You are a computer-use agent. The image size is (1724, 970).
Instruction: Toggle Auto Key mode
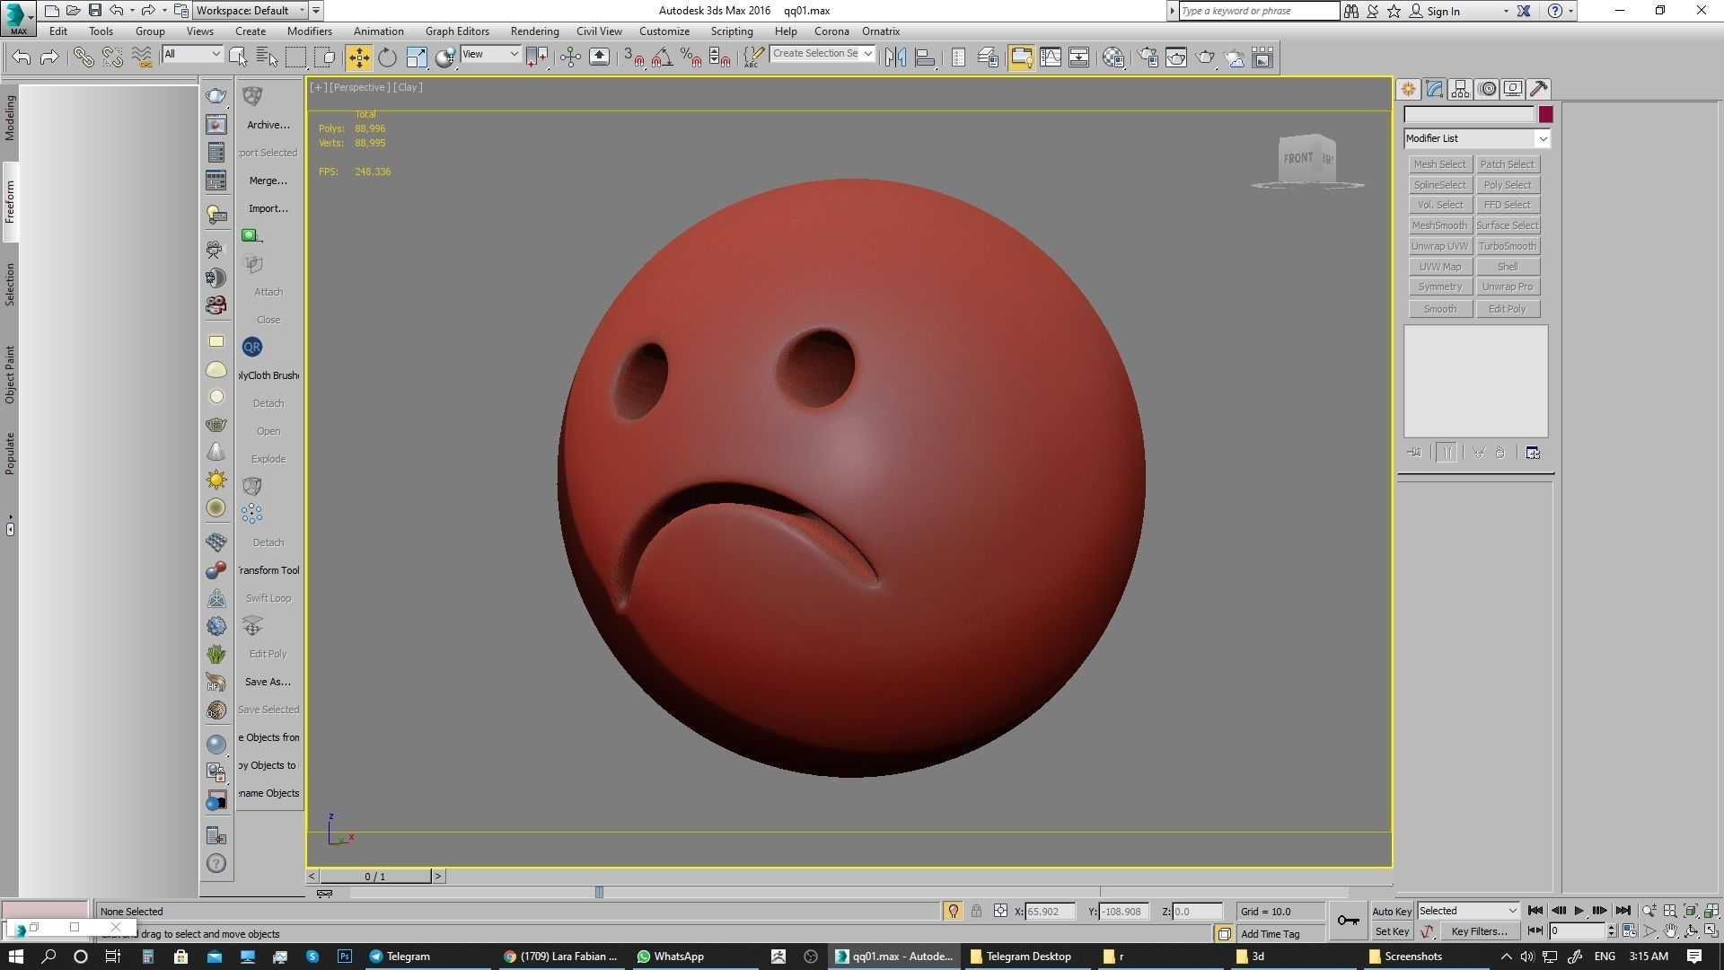pos(1392,912)
